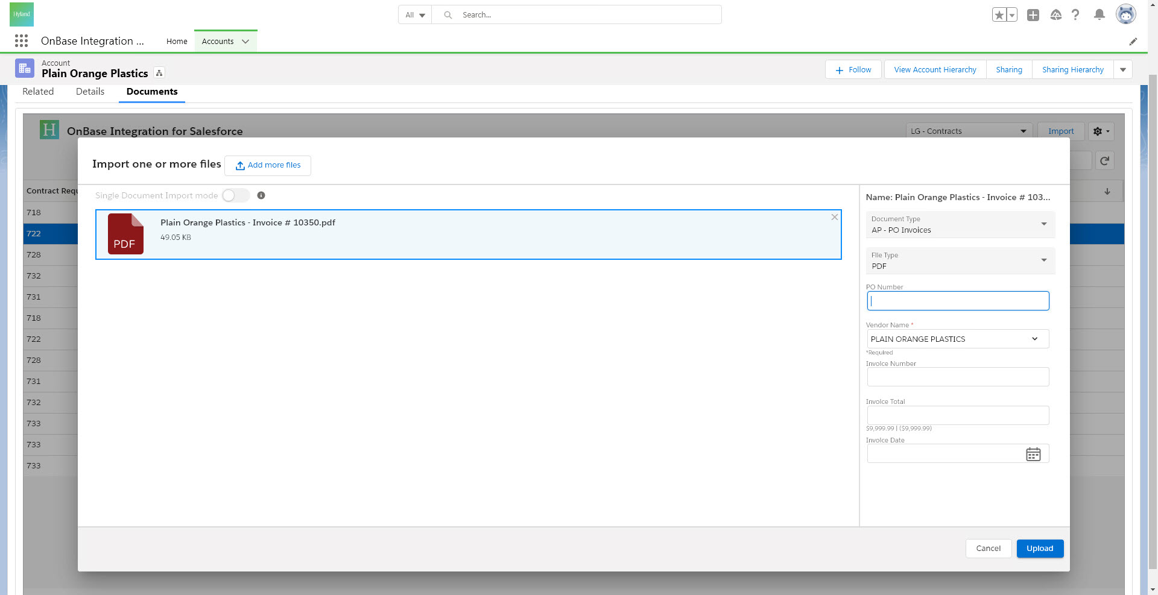Expand more account actions dropdown
1158x595 pixels.
[x=1123, y=70]
